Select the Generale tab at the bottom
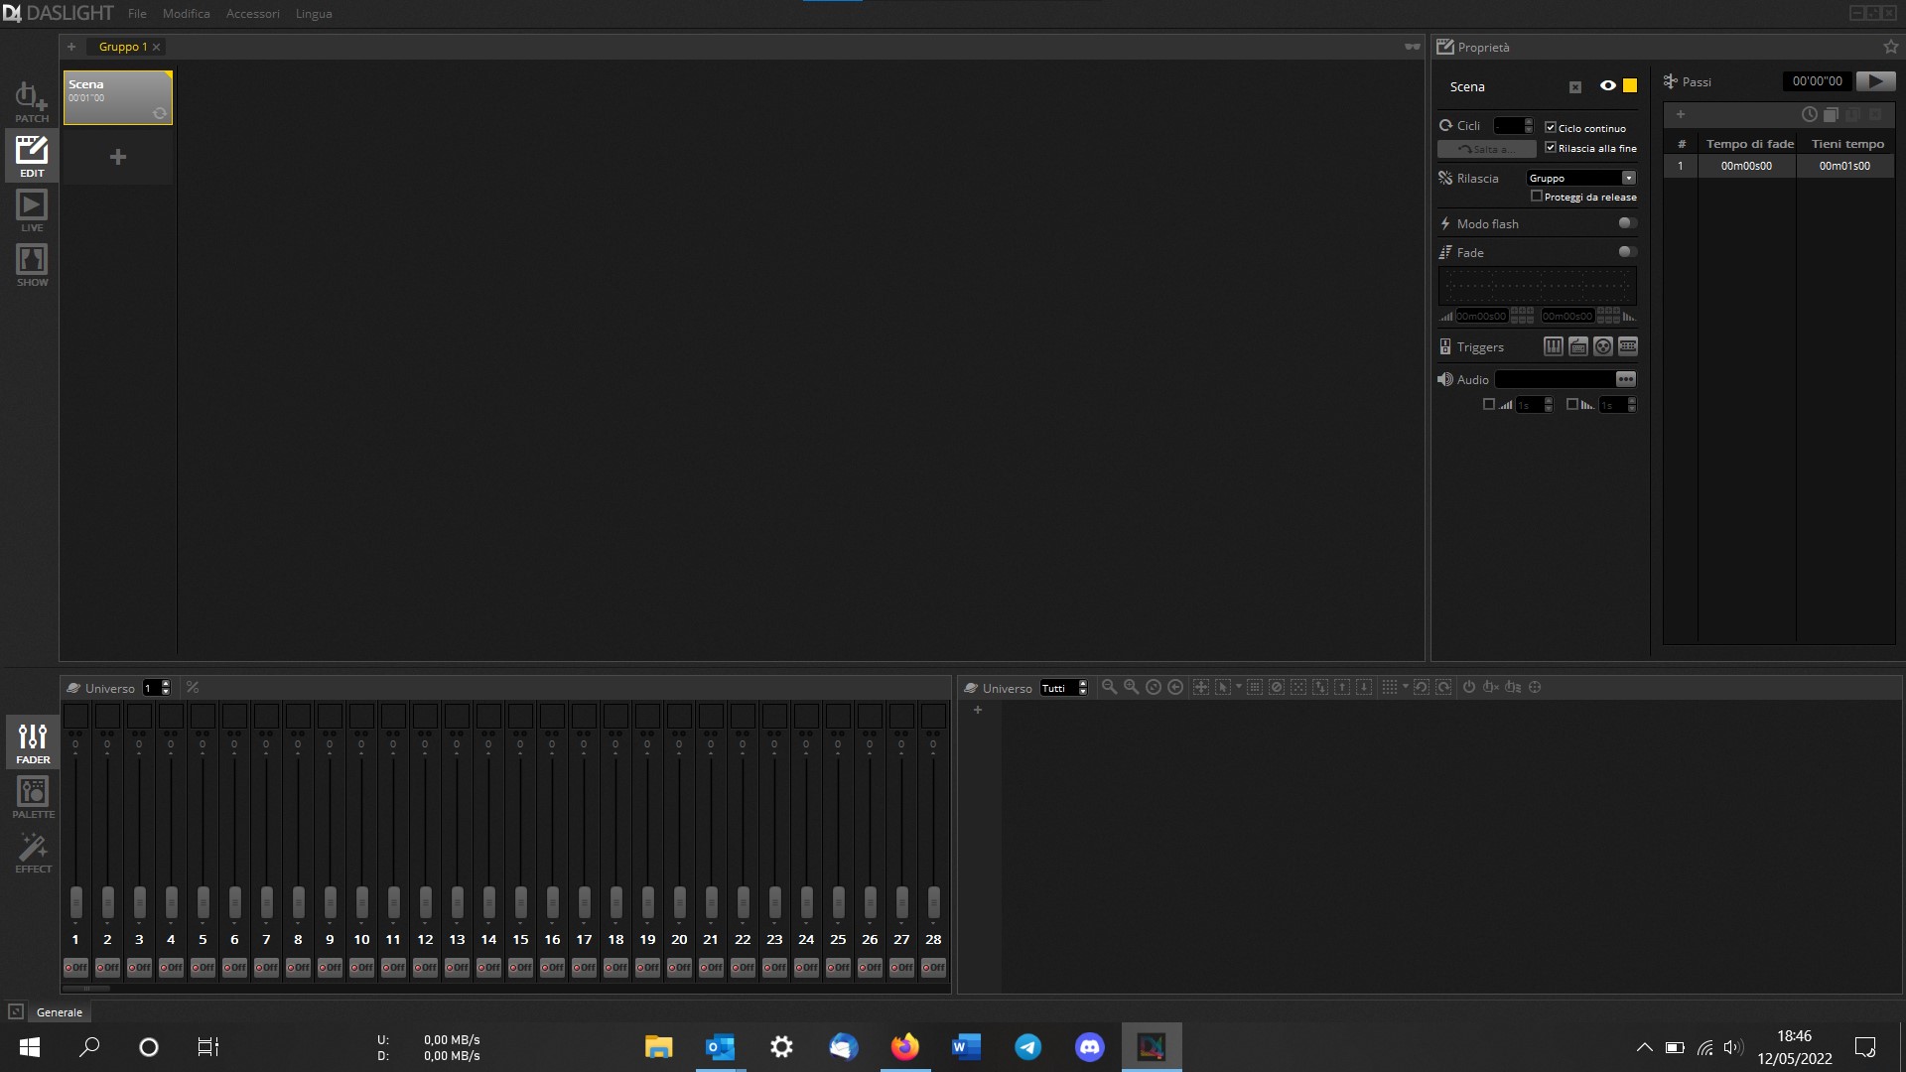This screenshot has width=1906, height=1072. click(x=60, y=1012)
